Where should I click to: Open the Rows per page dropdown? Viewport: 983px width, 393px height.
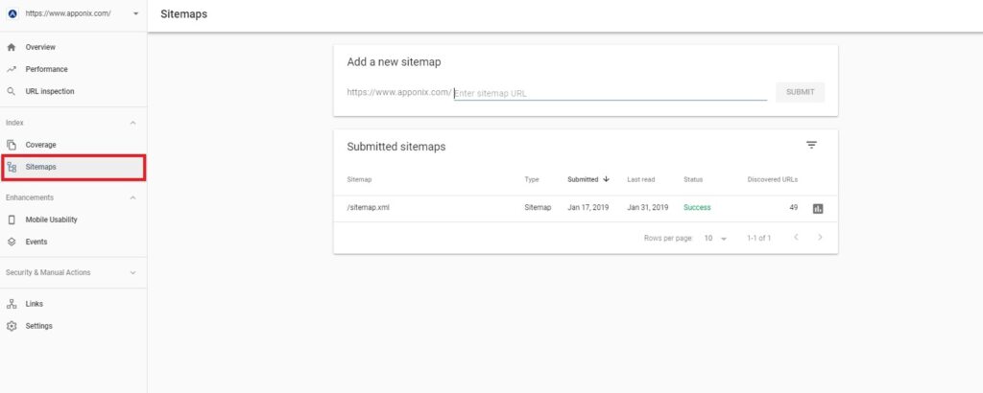[x=715, y=239]
